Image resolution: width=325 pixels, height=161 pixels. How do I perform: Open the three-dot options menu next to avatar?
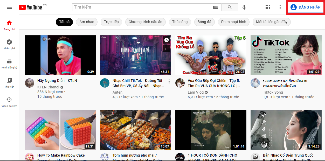point(280,7)
